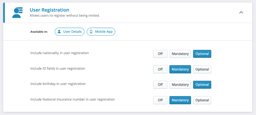Select Mandatory for ID fields
Image resolution: width=256 pixels, height=115 pixels.
180,69
